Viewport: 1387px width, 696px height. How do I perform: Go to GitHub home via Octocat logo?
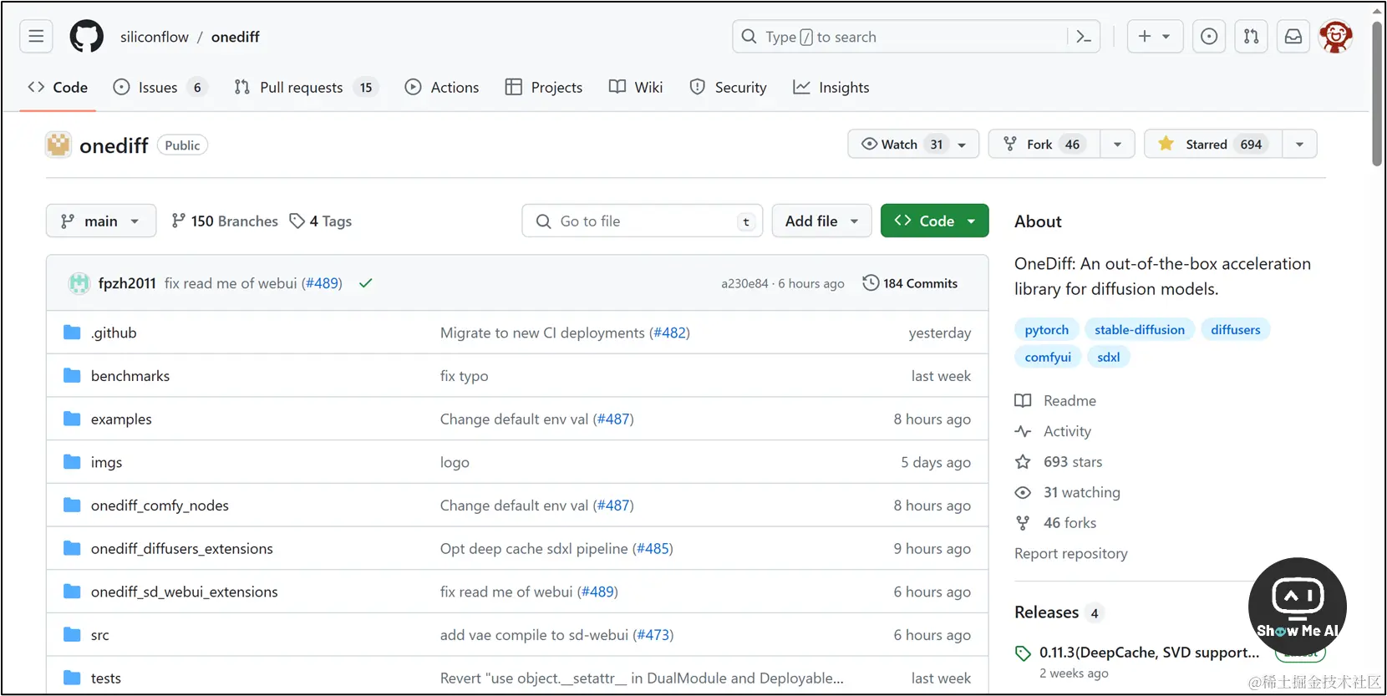point(87,37)
